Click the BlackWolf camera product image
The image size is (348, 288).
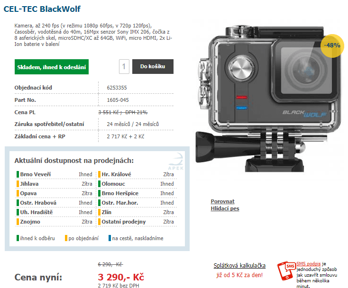pyautogui.click(x=268, y=99)
